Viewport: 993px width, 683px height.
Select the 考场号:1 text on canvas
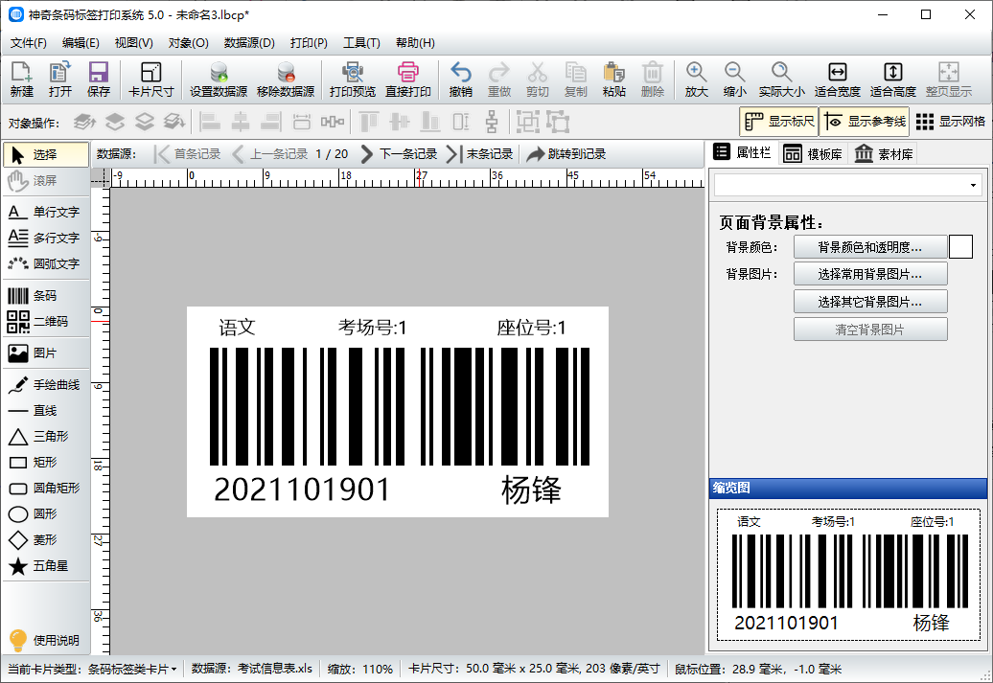372,328
